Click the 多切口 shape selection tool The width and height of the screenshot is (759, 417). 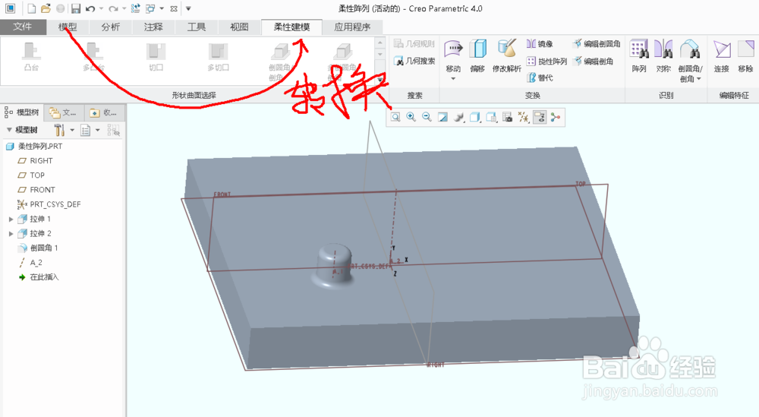218,57
